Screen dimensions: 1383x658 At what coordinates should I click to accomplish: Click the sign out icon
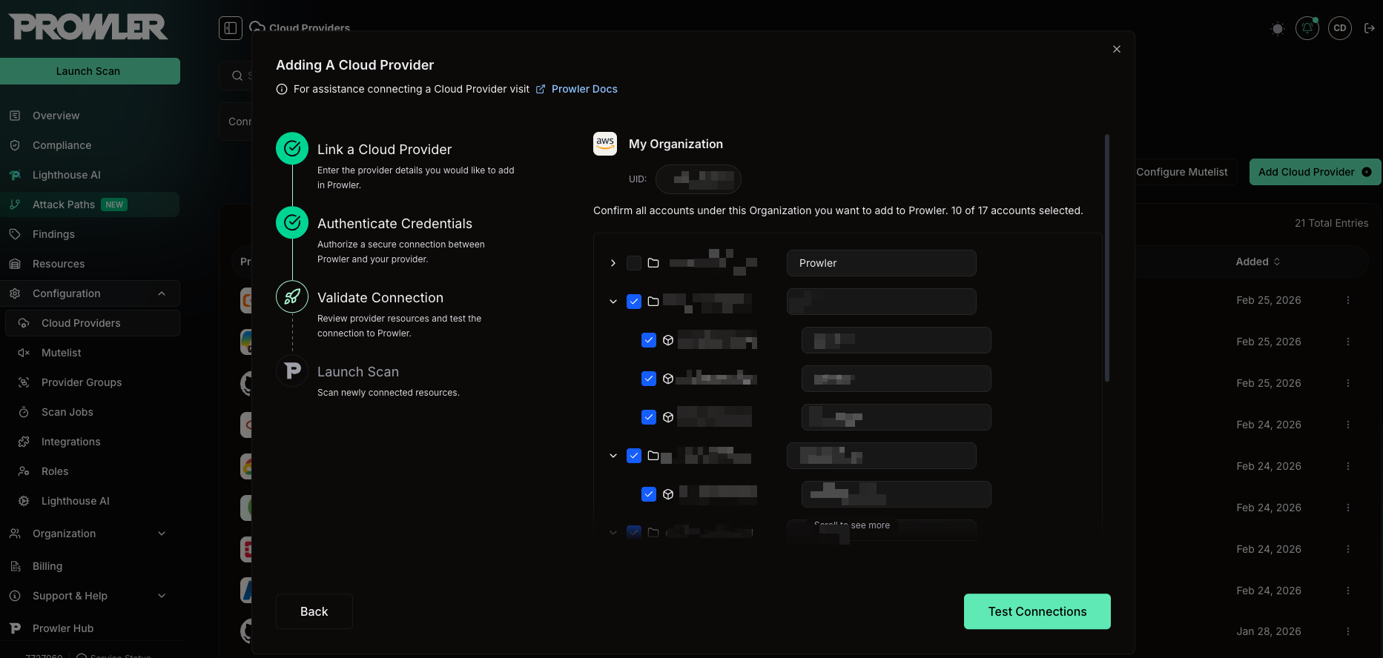click(1370, 28)
